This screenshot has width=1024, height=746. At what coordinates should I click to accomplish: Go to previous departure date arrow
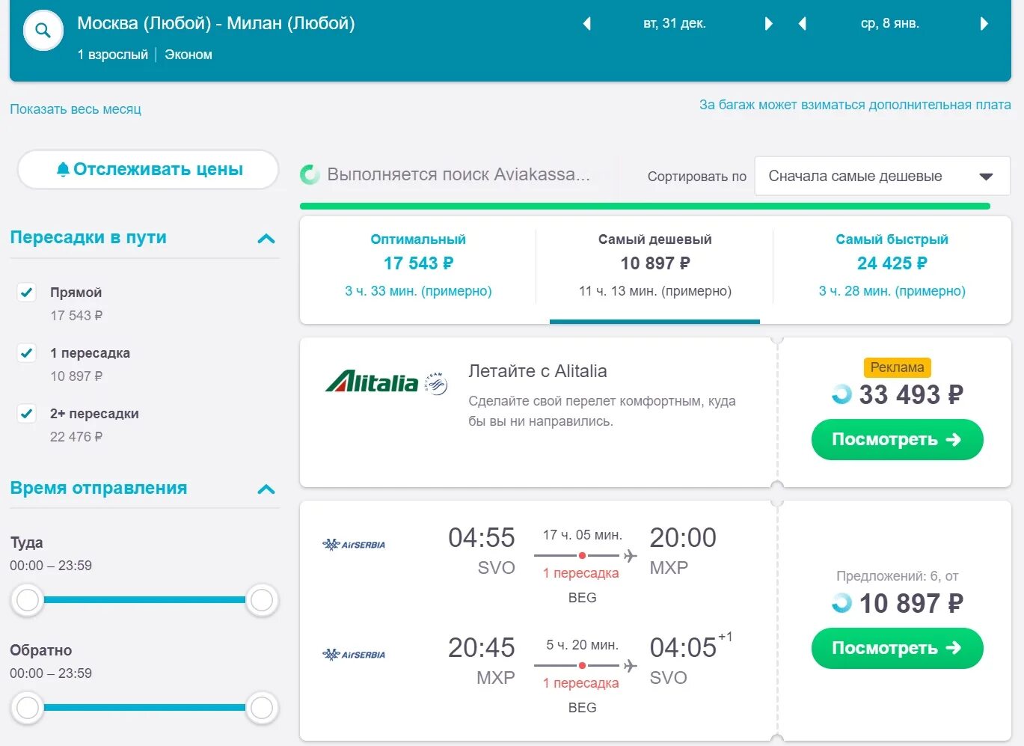[587, 24]
